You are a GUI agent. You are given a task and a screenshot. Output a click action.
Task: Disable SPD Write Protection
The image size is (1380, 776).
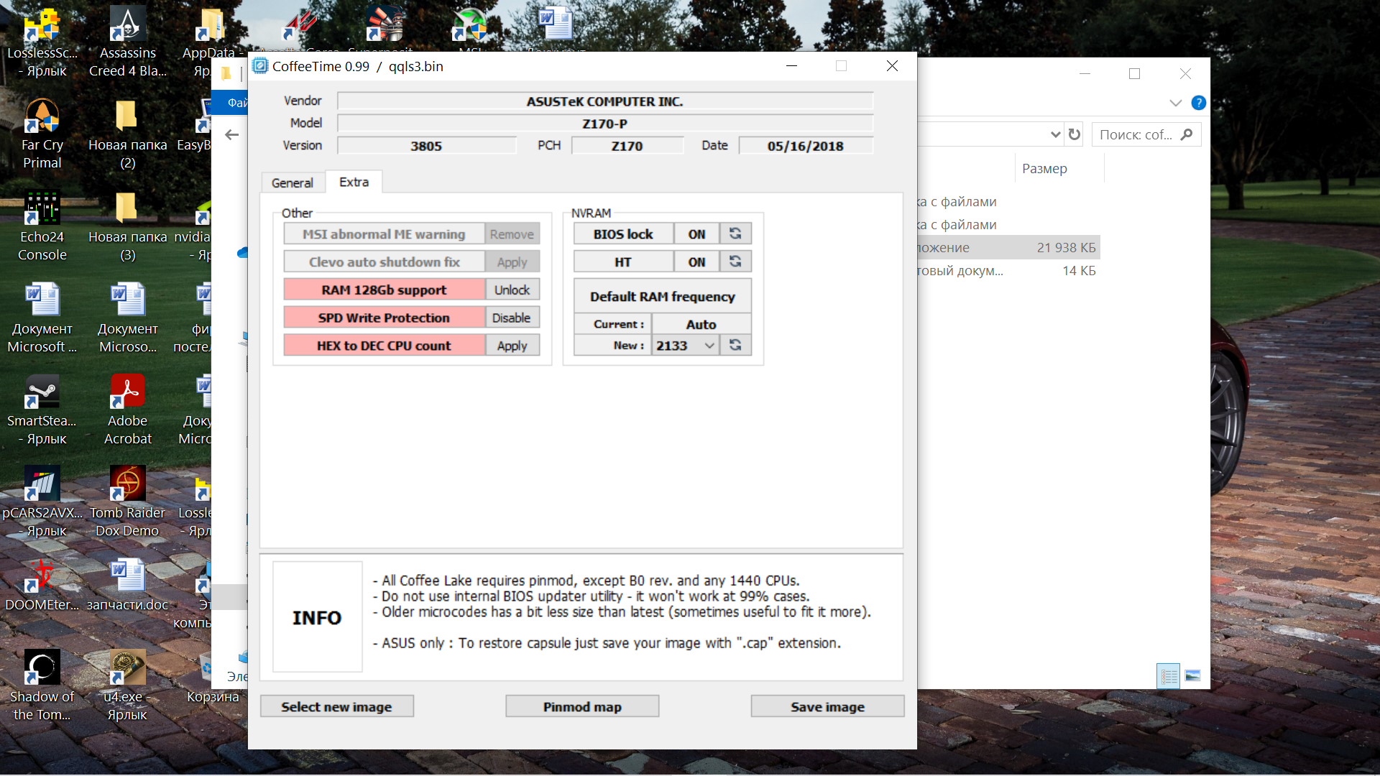pos(512,318)
